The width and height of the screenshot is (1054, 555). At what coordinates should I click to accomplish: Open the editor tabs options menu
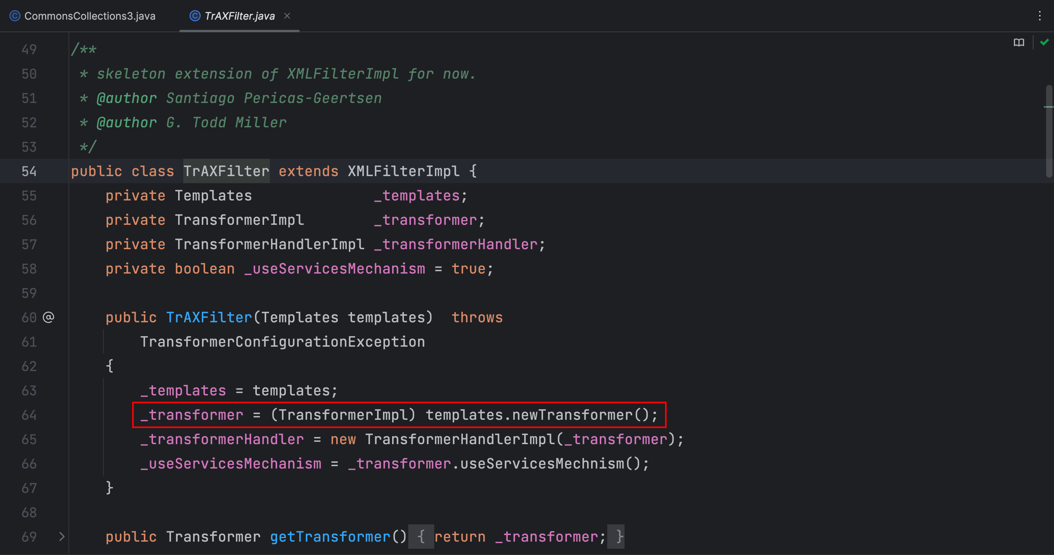[1040, 16]
